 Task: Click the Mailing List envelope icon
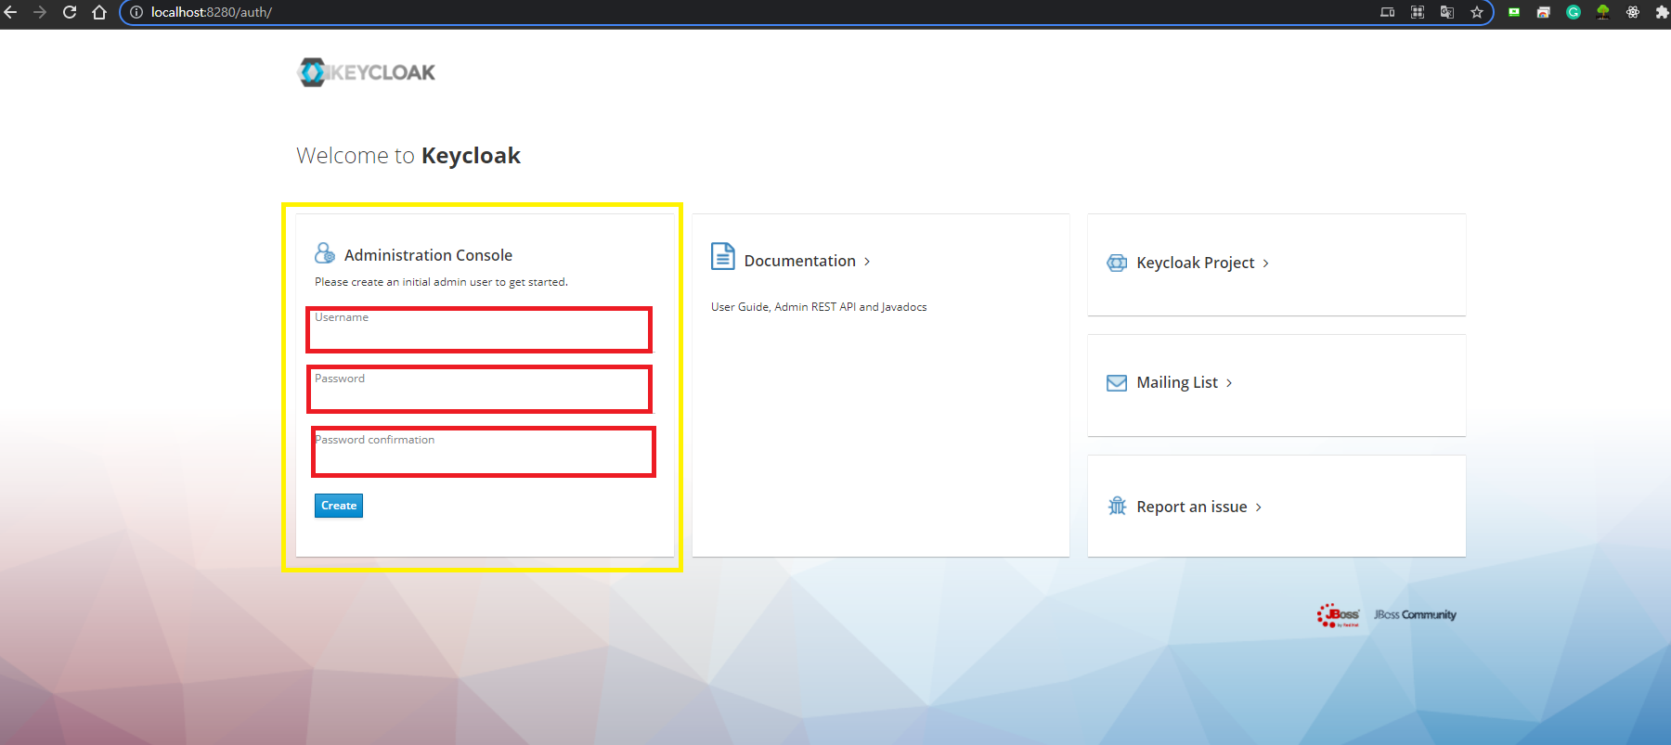click(x=1117, y=382)
